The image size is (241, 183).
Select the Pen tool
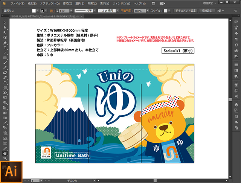pos(5,43)
